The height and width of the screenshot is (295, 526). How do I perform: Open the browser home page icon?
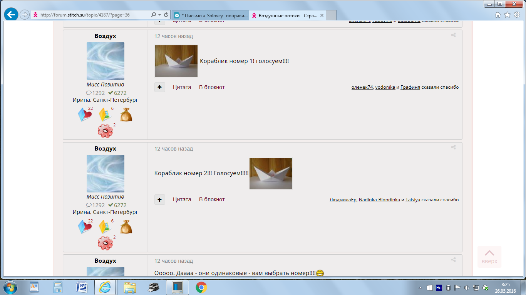[498, 15]
